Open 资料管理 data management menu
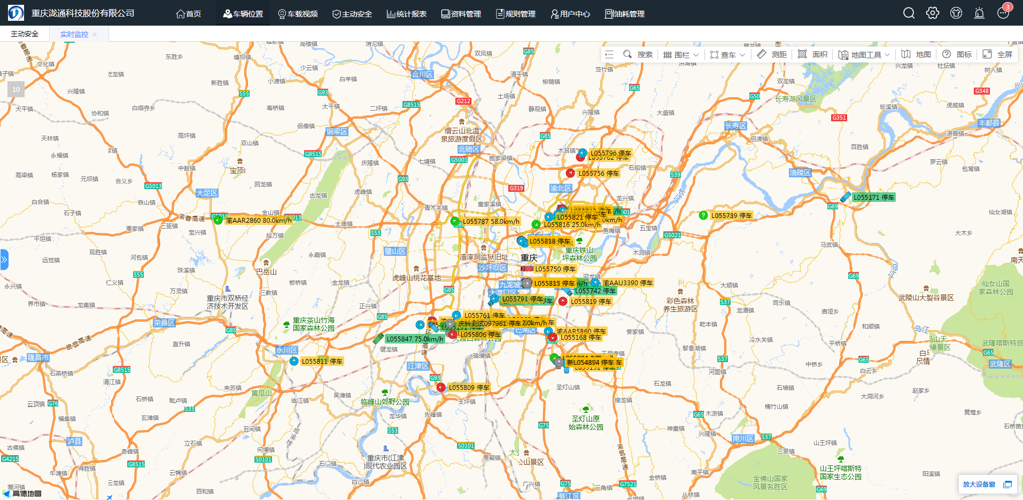The height and width of the screenshot is (500, 1023). click(x=461, y=13)
